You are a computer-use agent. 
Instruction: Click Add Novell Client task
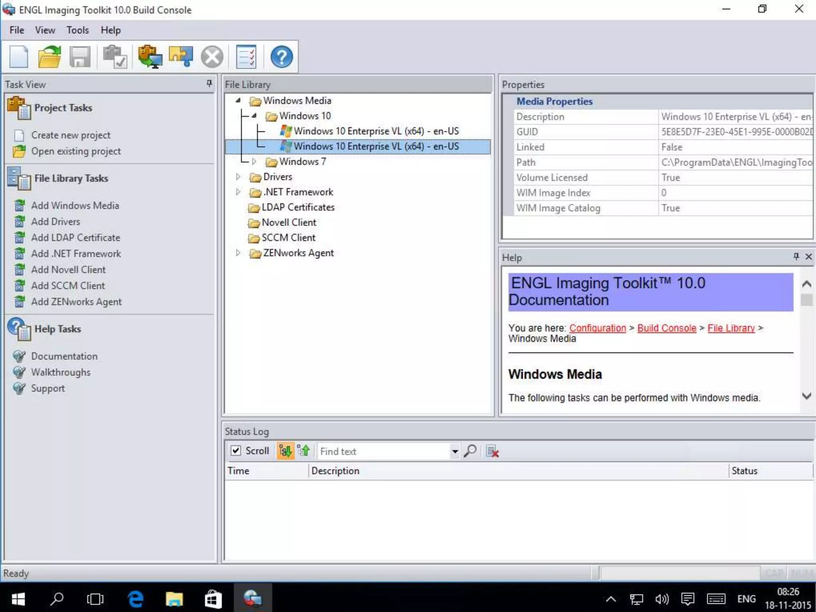(x=69, y=270)
